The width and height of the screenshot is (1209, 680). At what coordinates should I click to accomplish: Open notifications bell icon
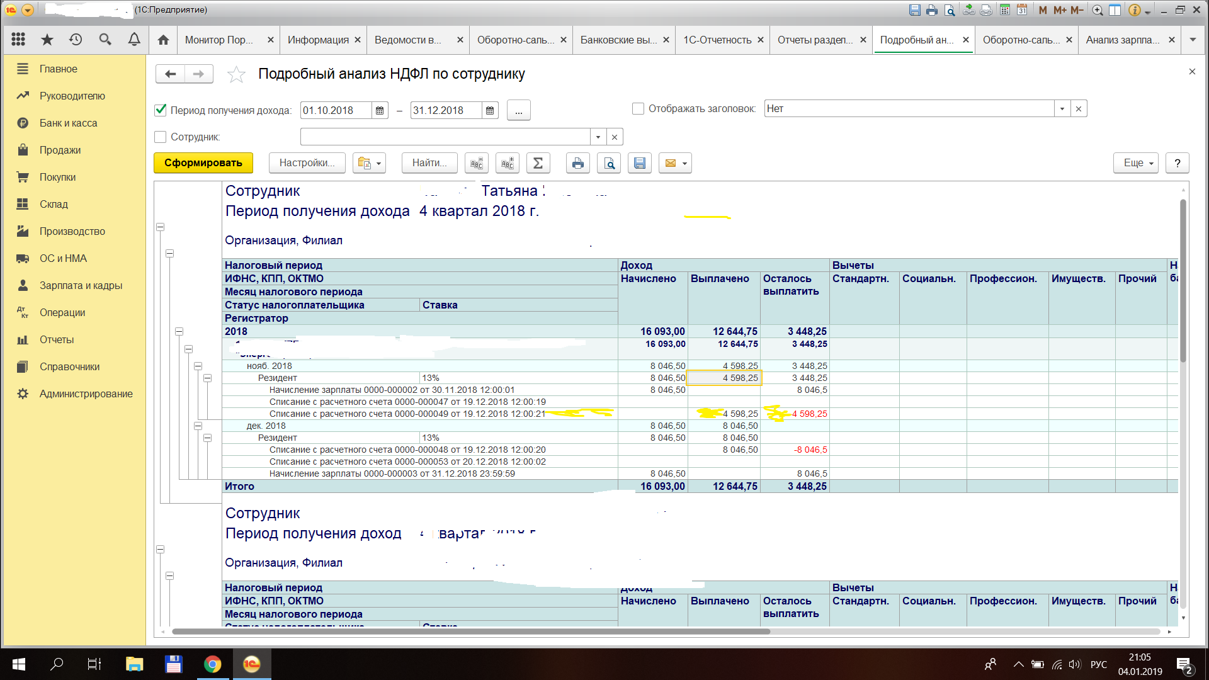click(x=134, y=40)
